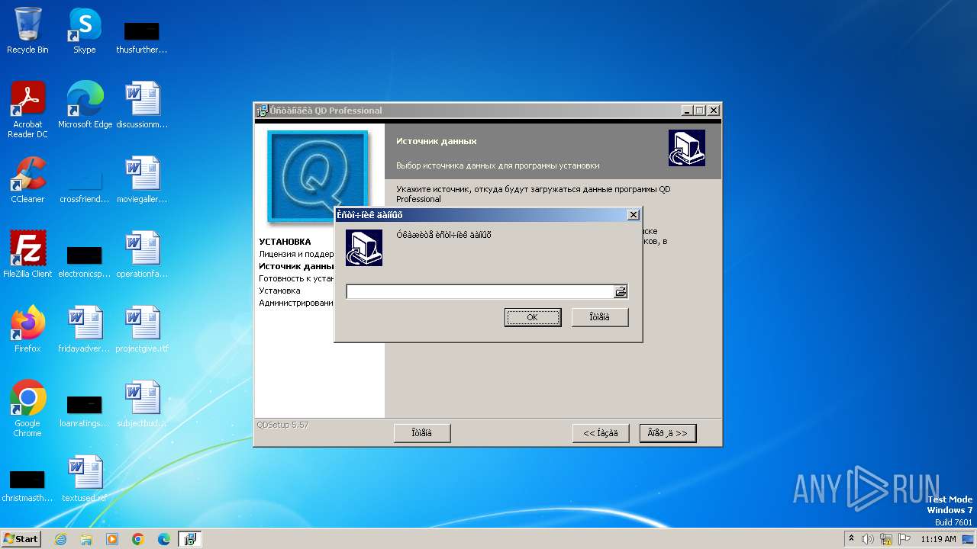The image size is (977, 549).
Task: Launch Internet Explorer from the taskbar
Action: [60, 539]
